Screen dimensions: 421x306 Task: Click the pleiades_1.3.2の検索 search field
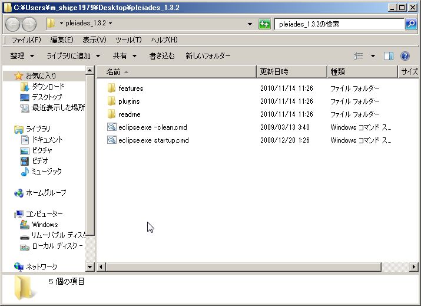click(339, 24)
